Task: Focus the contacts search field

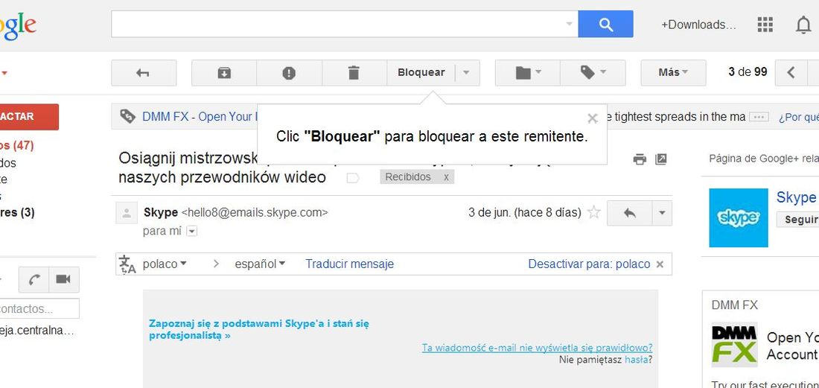Action: pyautogui.click(x=39, y=308)
